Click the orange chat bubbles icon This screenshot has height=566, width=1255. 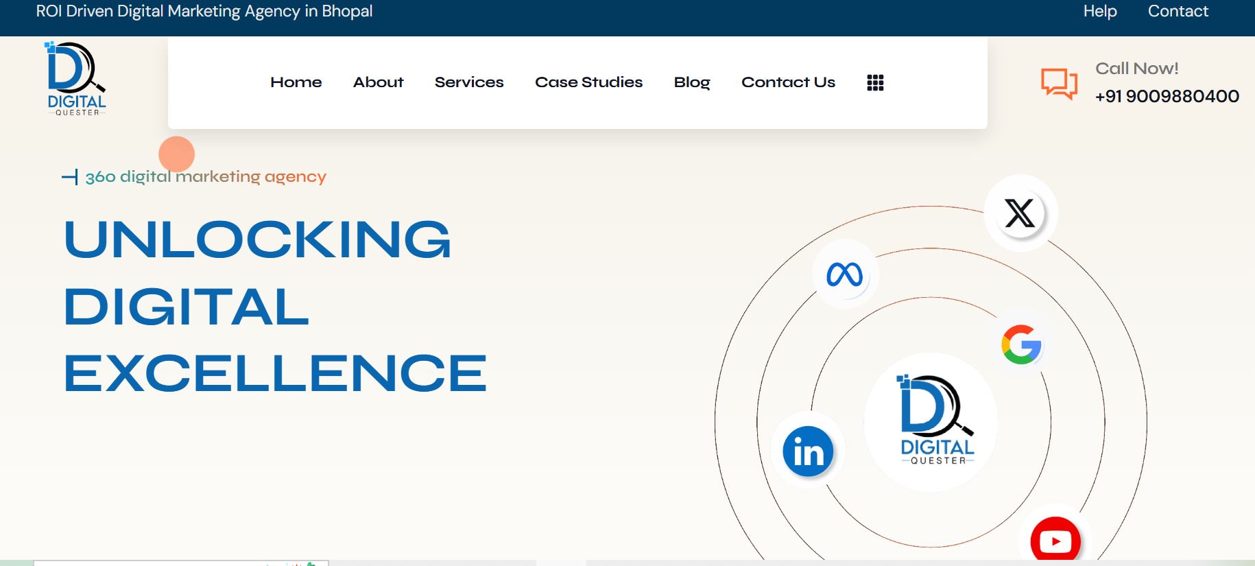pos(1059,84)
